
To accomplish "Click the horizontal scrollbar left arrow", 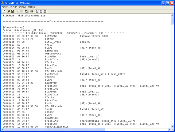I will pyautogui.click(x=3, y=129).
